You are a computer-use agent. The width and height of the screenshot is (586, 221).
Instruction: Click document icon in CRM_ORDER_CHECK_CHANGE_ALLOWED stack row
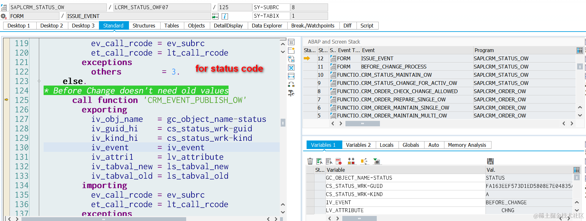click(x=333, y=91)
